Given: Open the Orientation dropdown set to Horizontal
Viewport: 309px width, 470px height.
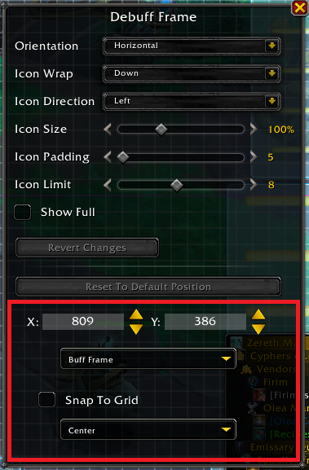Looking at the screenshot, I should [x=192, y=46].
